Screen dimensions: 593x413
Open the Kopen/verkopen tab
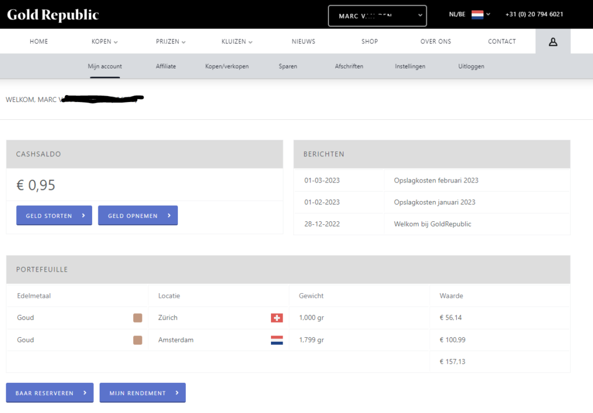[x=227, y=67]
